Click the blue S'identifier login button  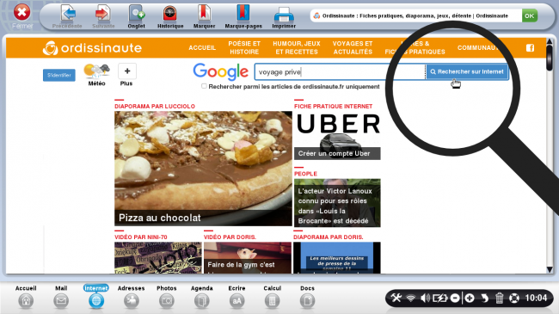(x=59, y=76)
